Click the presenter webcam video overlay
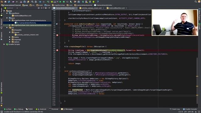This screenshot has height=113, width=201. (175, 22)
